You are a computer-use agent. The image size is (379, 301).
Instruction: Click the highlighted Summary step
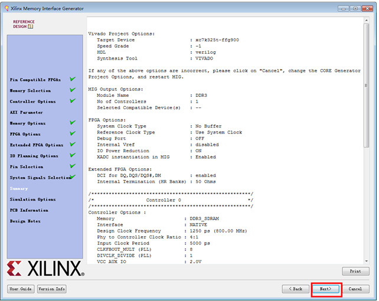pos(19,188)
